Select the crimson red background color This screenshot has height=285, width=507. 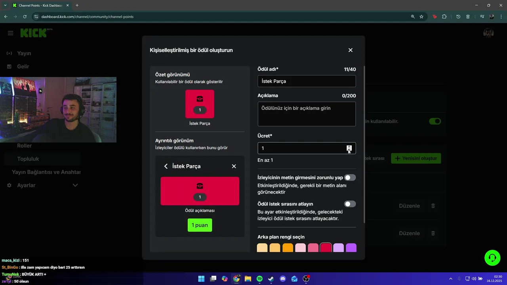(x=326, y=248)
